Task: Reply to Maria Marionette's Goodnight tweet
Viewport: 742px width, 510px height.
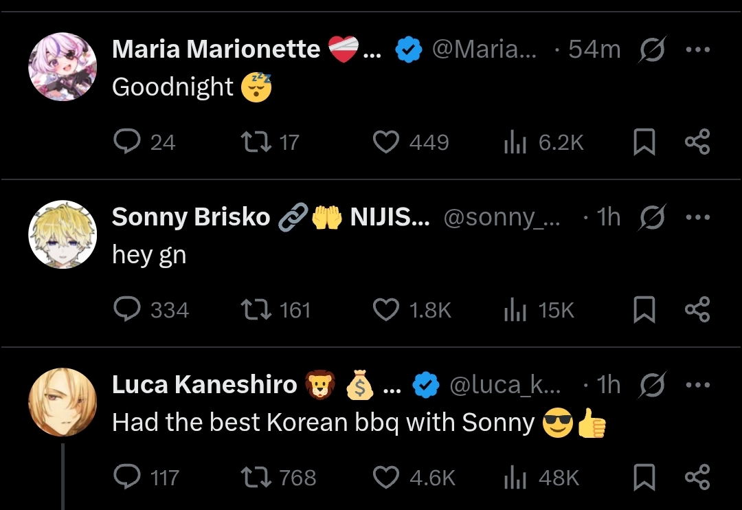Action: (x=126, y=142)
